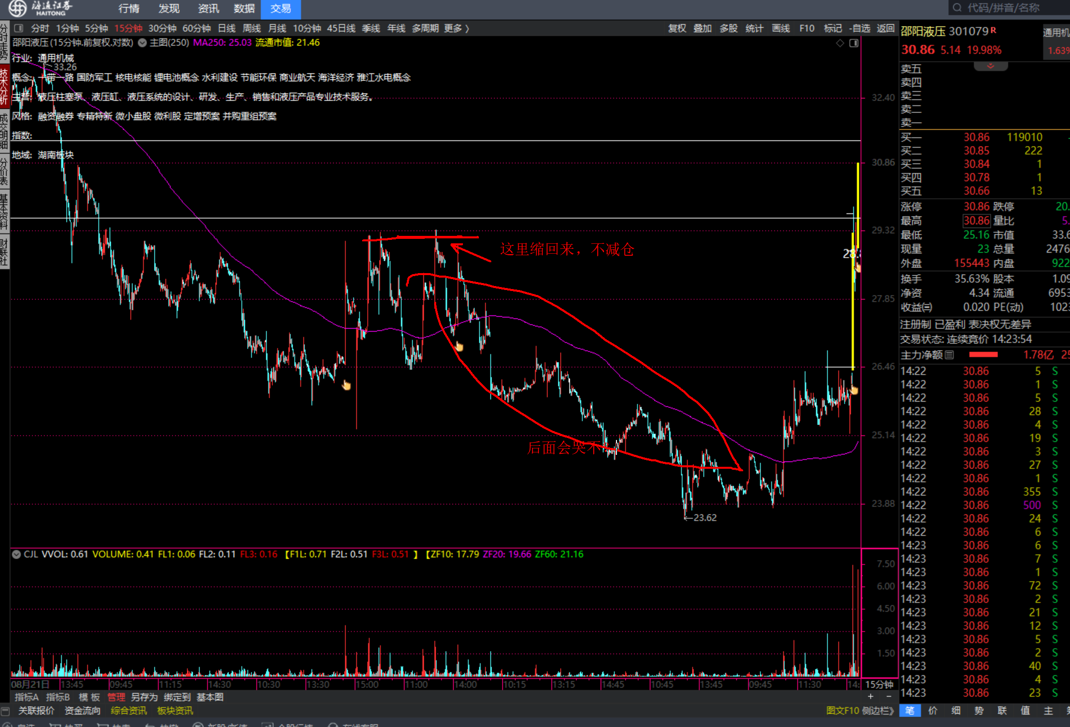Click the chart zoom-in plus icon
Viewport: 1070px width, 727px height.
[871, 697]
